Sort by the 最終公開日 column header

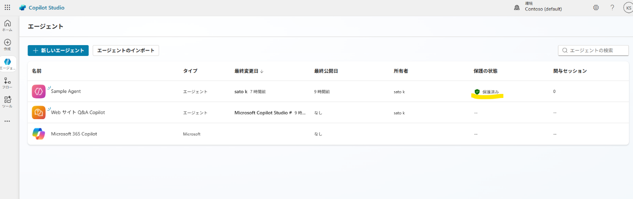point(326,71)
